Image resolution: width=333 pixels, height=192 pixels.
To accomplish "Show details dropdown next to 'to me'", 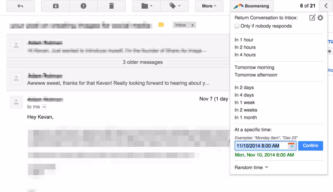I will 44,107.
